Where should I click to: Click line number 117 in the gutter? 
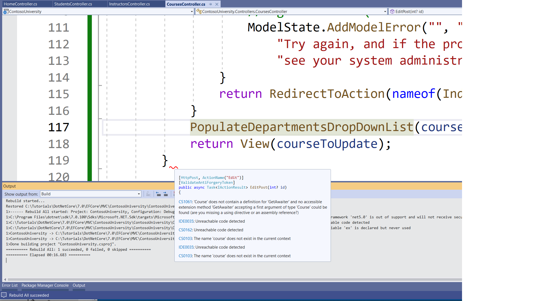pyautogui.click(x=59, y=127)
